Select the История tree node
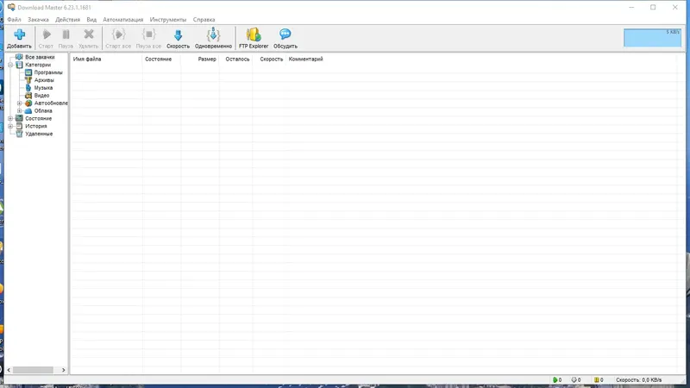The width and height of the screenshot is (690, 388). pyautogui.click(x=35, y=126)
